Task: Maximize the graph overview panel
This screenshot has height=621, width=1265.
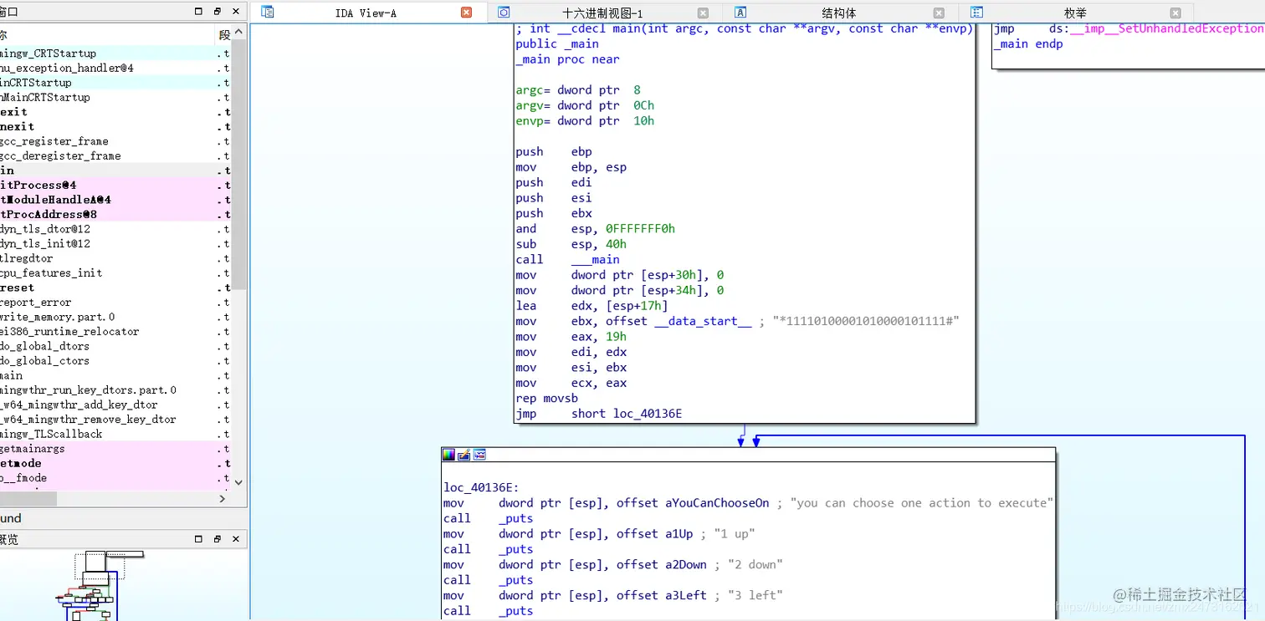Action: click(198, 539)
